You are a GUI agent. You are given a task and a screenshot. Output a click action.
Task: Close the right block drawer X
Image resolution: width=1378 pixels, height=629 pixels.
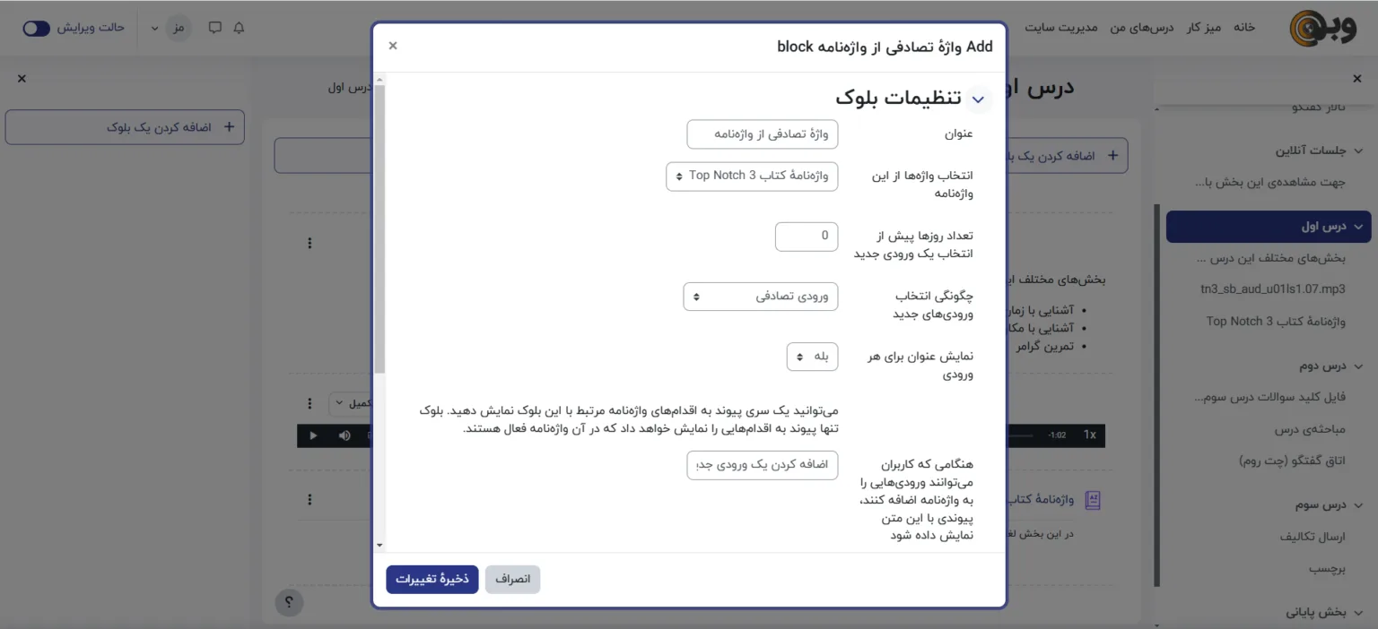coord(22,79)
